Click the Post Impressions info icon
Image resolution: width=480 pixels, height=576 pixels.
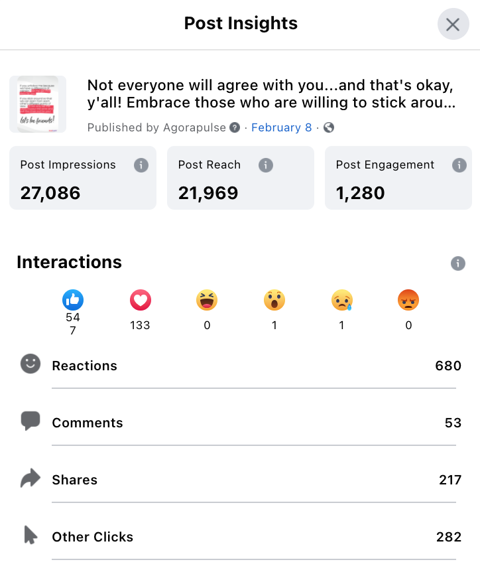click(141, 165)
